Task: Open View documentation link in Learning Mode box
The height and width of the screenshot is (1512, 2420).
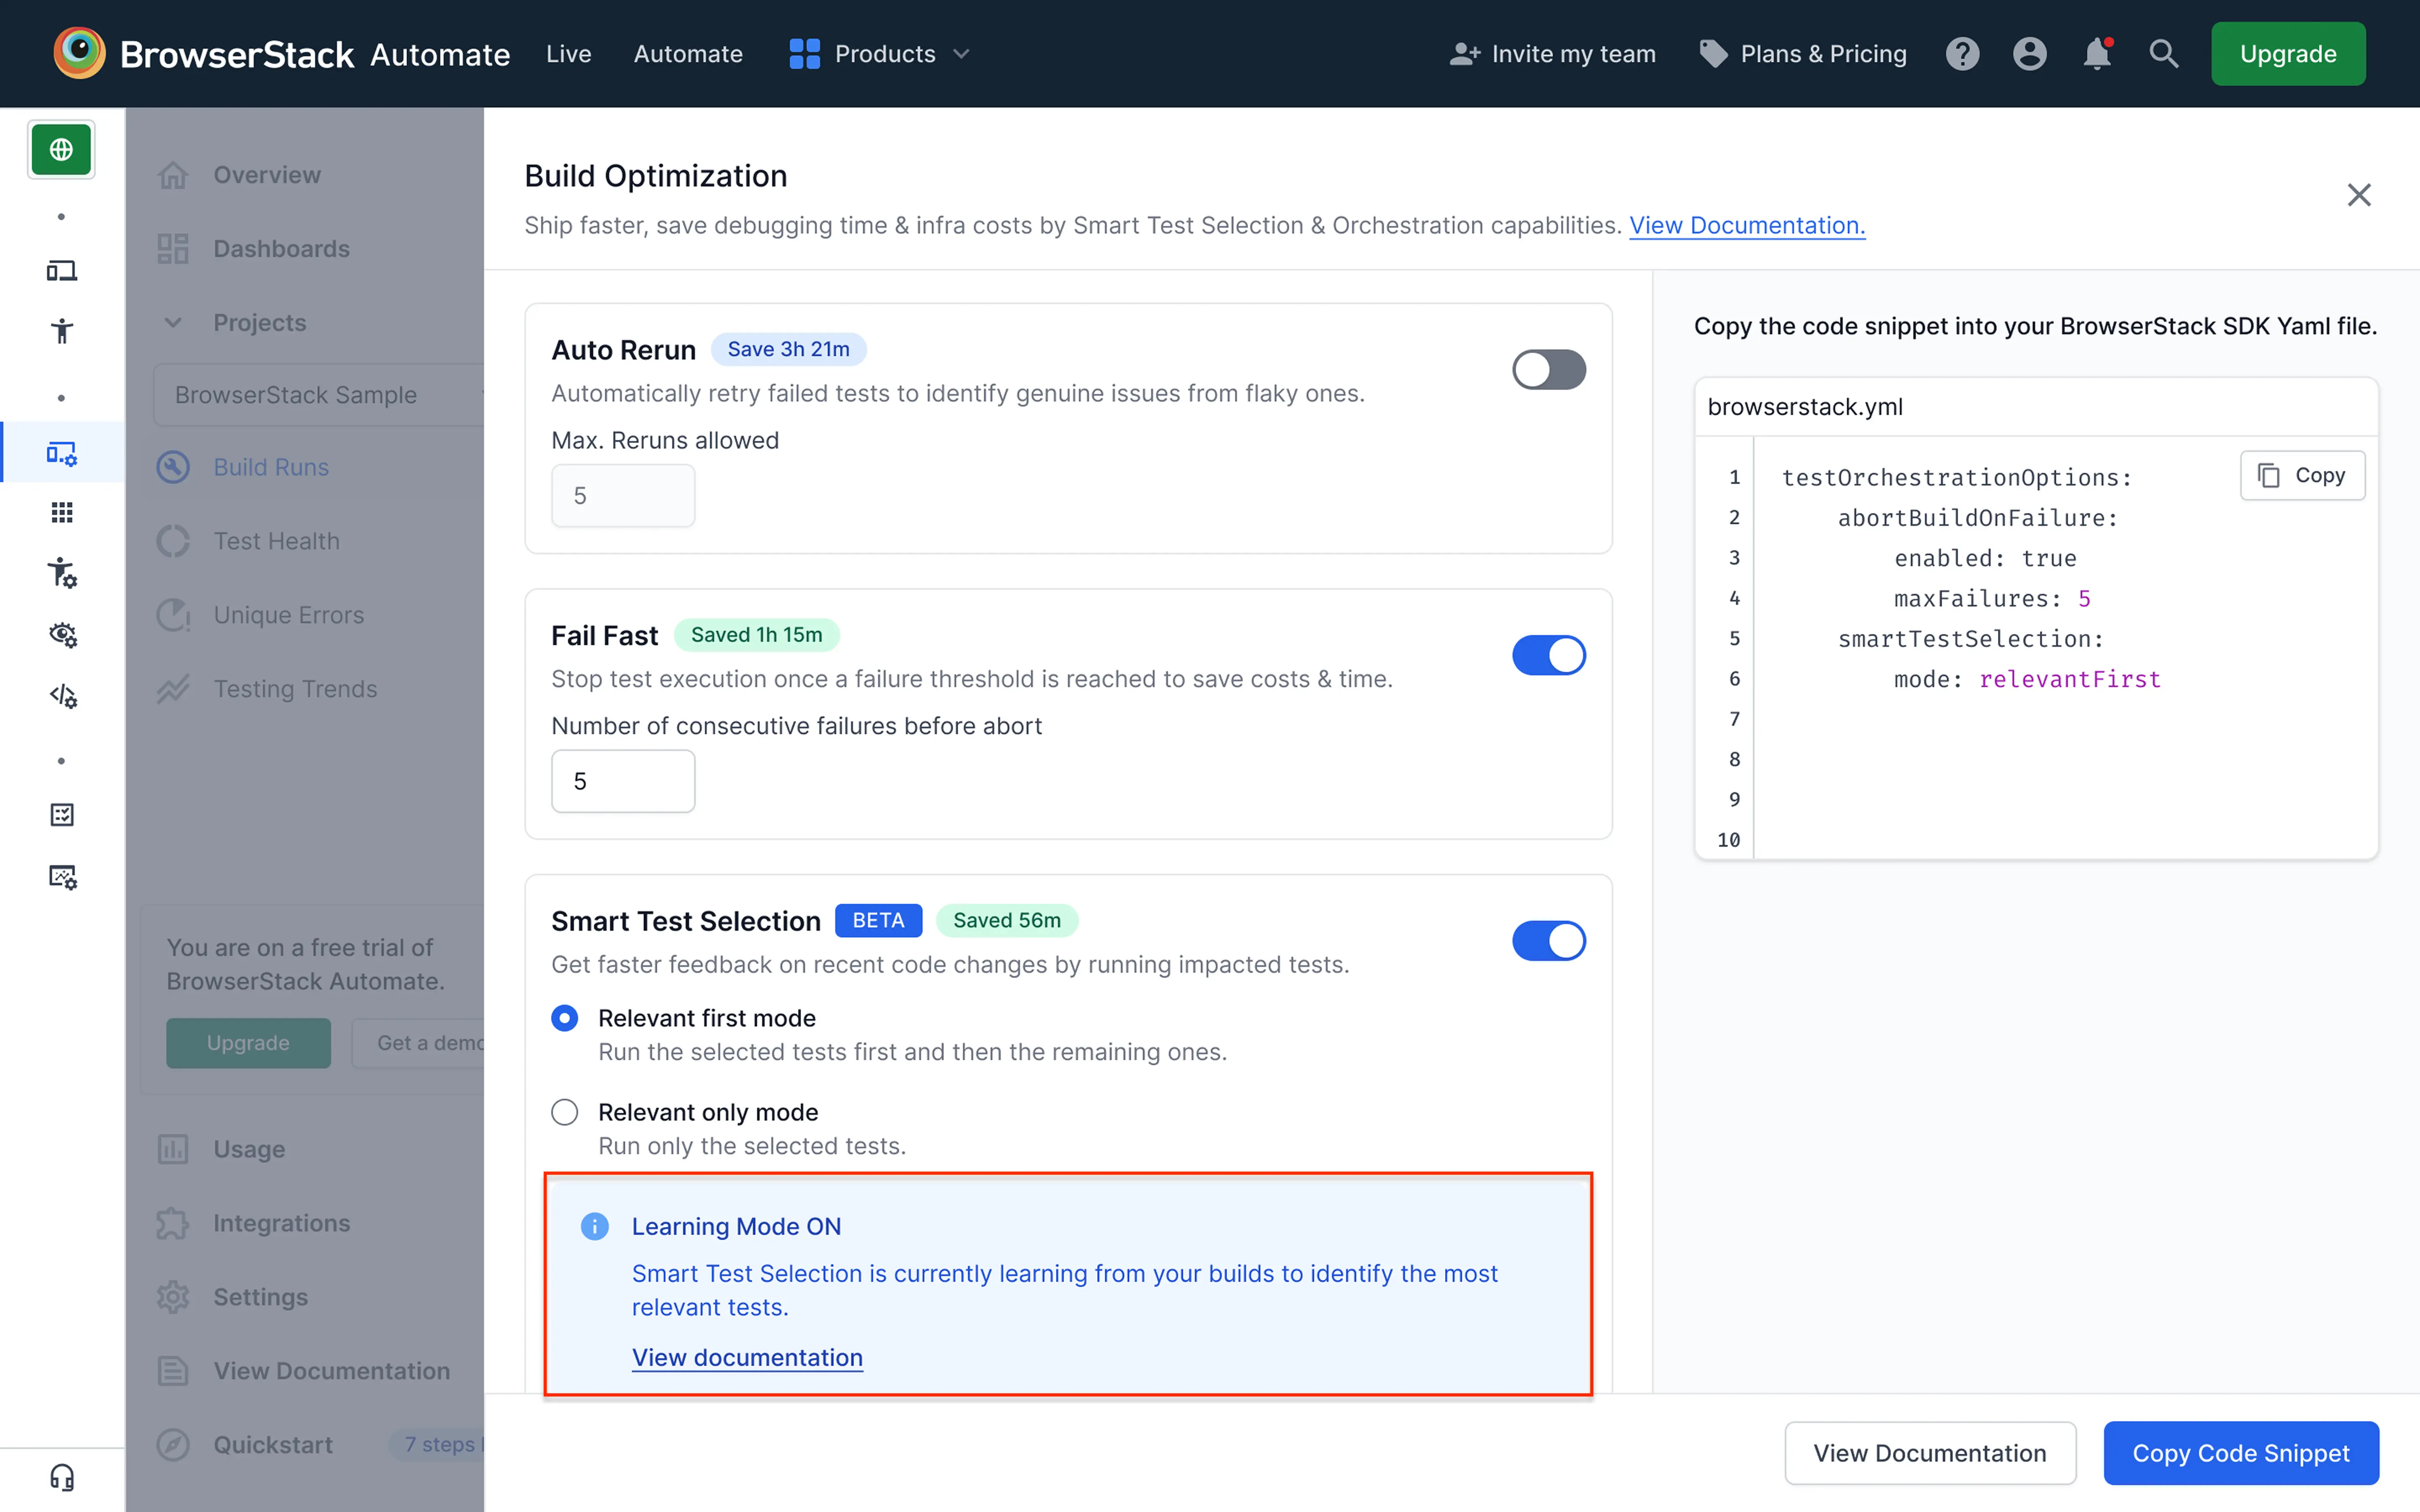Action: (x=747, y=1358)
